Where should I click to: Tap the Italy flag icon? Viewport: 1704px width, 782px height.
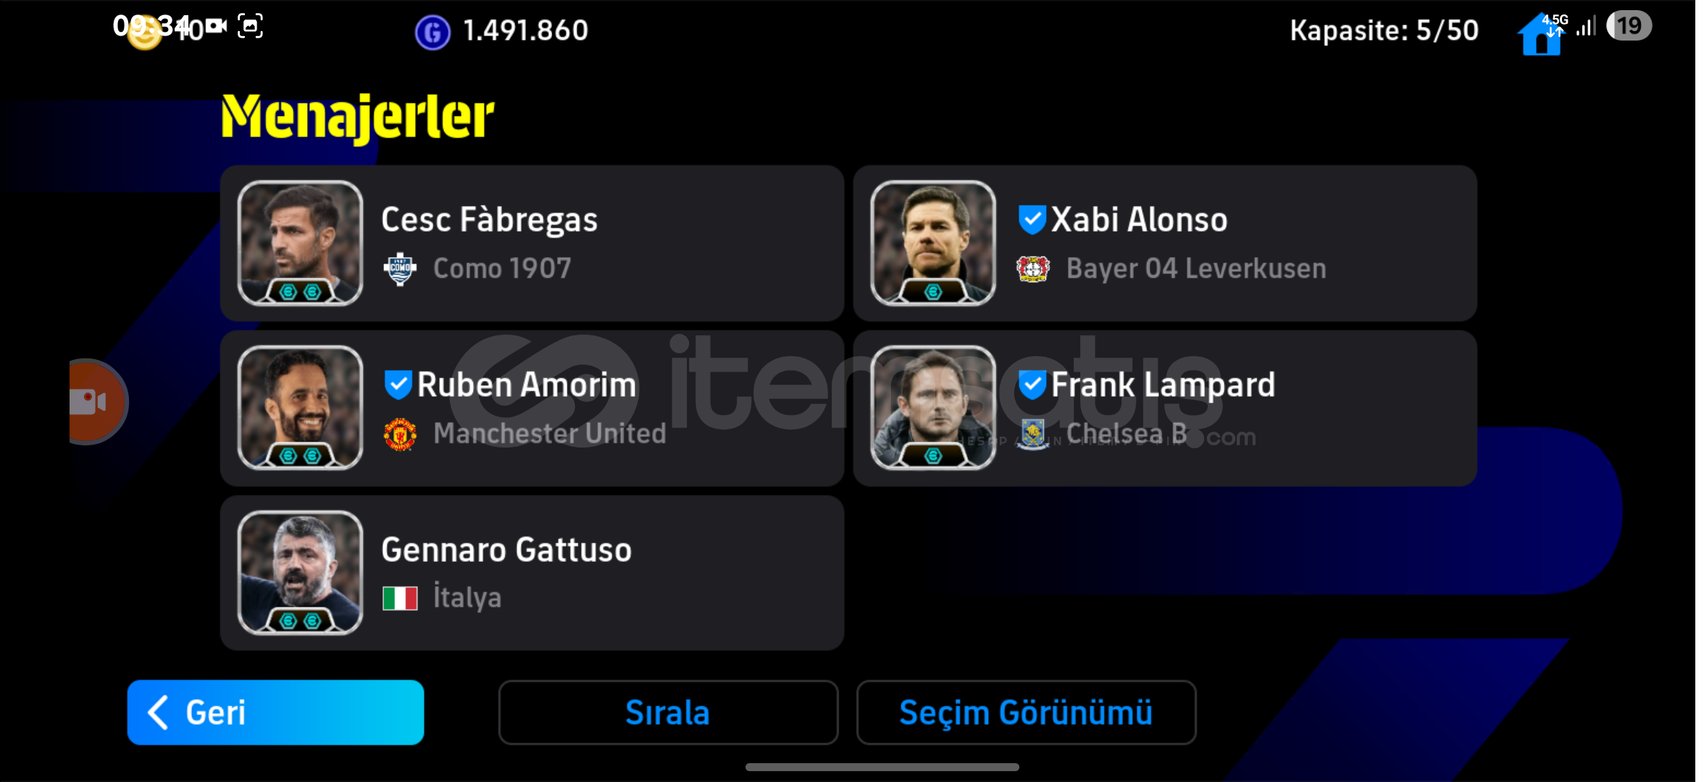point(400,599)
